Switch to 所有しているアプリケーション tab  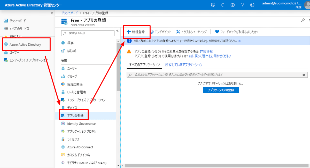[x=184, y=65]
